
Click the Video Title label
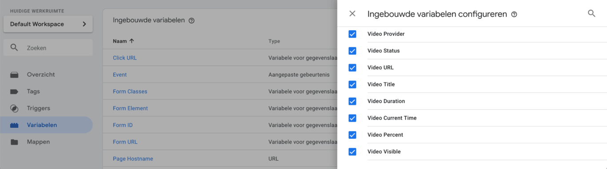coord(381,84)
